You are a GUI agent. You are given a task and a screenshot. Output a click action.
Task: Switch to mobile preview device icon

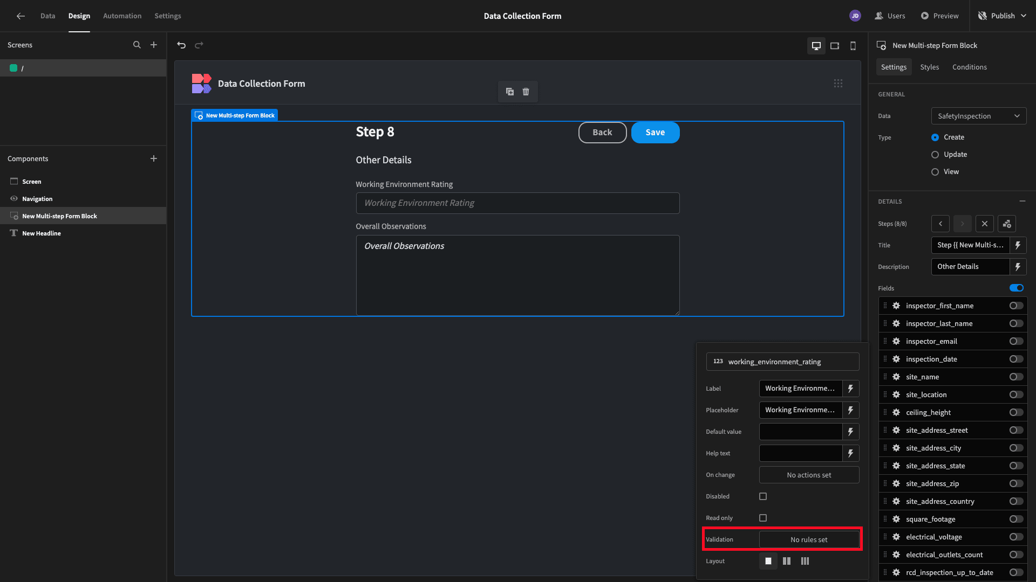point(853,46)
